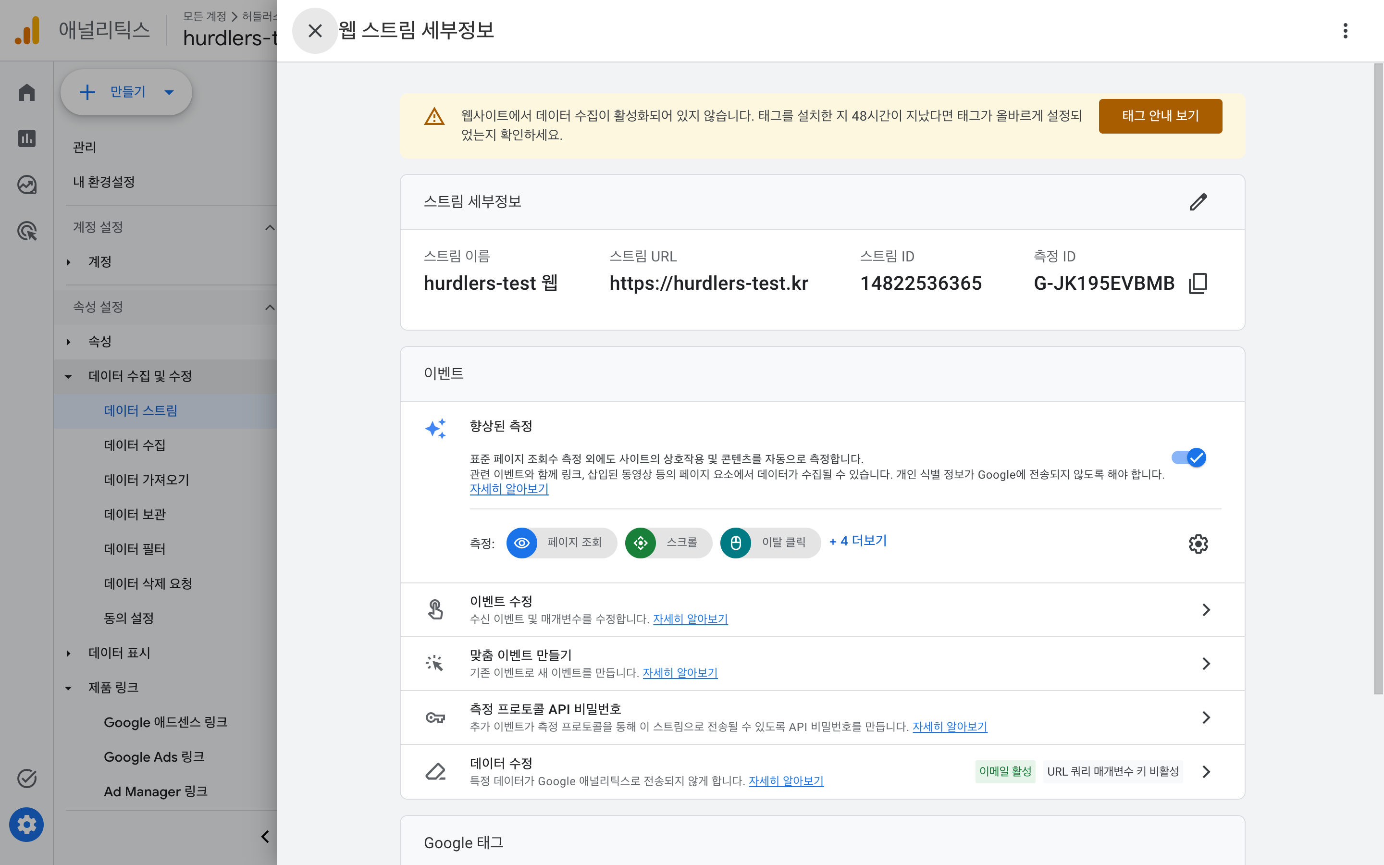1384x865 pixels.
Task: Click the page view eye icon
Action: (521, 543)
